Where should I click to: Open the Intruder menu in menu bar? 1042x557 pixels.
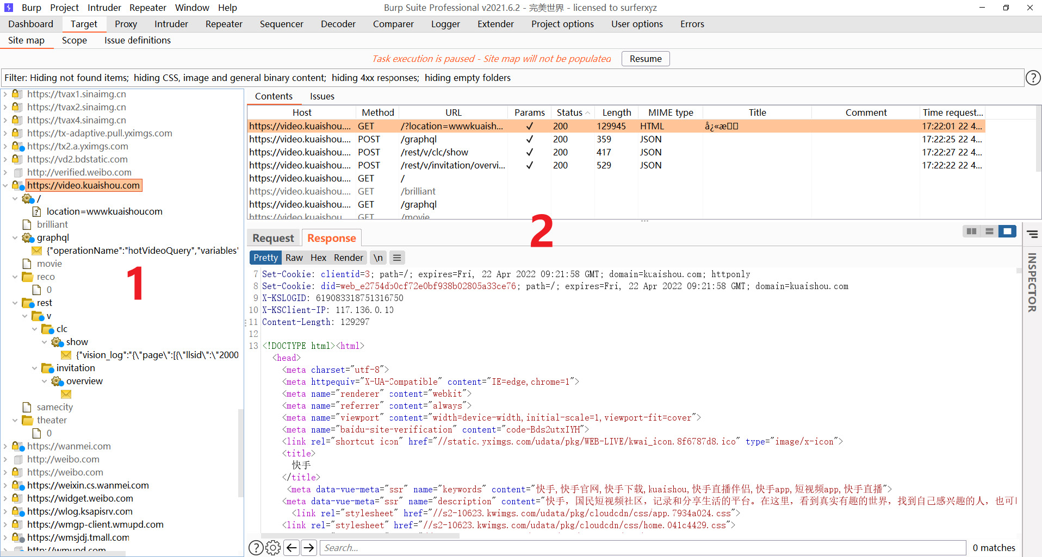(104, 8)
